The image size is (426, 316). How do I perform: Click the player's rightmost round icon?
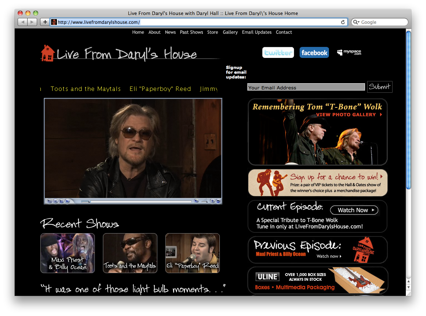coord(218,201)
